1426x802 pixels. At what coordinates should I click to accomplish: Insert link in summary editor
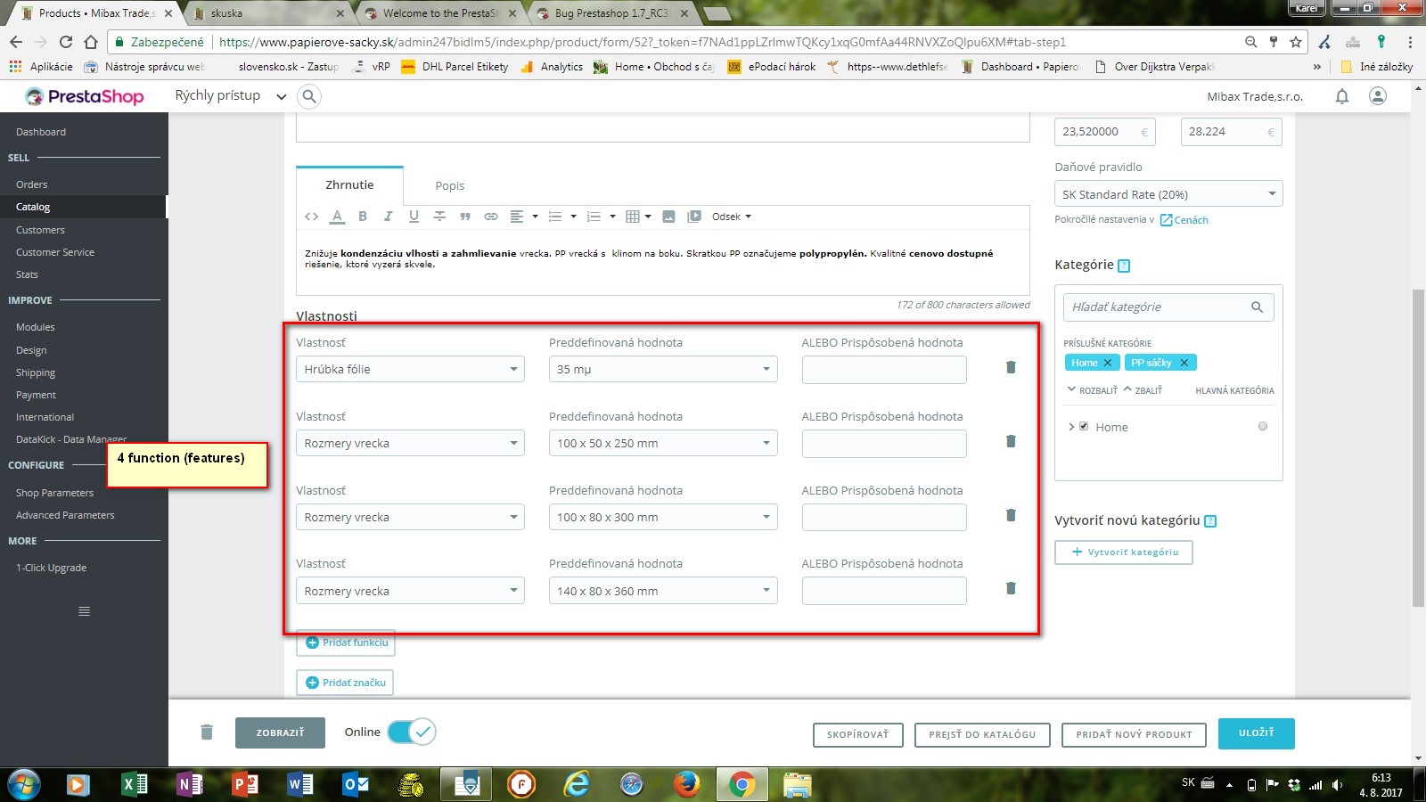click(491, 217)
